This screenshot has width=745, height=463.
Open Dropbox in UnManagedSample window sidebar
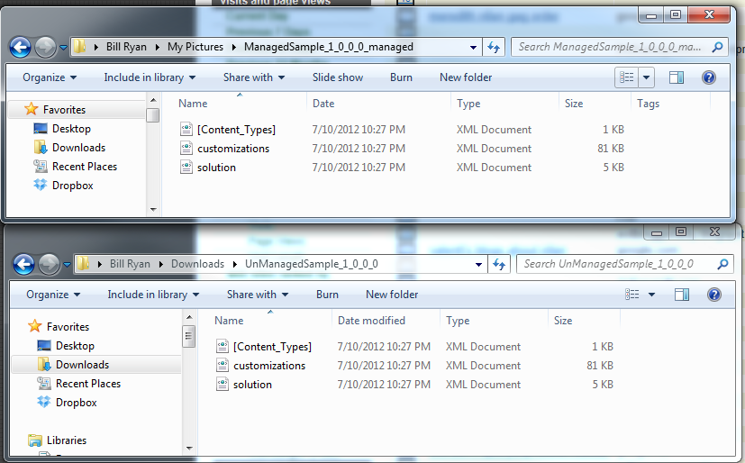(76, 403)
